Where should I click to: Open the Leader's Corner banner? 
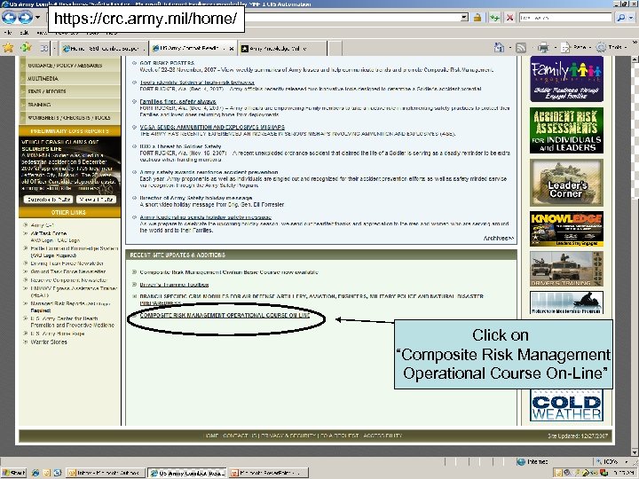pyautogui.click(x=566, y=183)
